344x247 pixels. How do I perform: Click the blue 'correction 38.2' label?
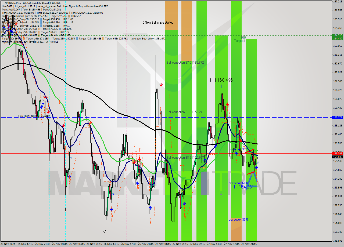click(x=238, y=149)
